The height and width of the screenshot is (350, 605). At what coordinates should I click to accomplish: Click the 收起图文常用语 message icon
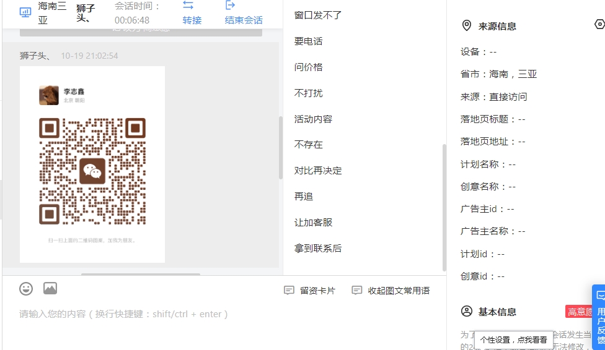pos(357,290)
